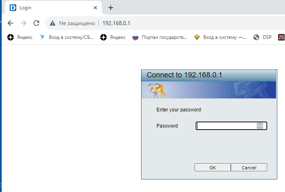
Task: Select the Login browser tab
Action: coord(53,8)
